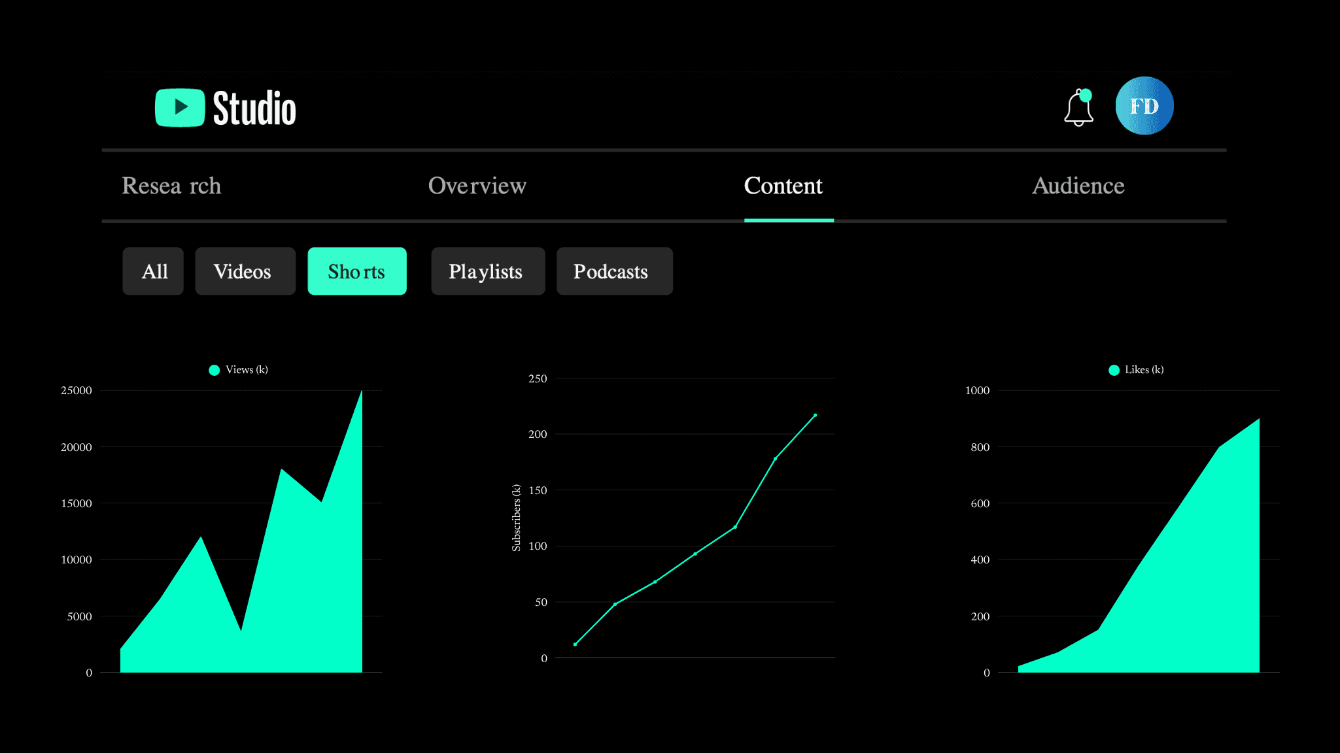Click the Studio wordmark text
Screen dimensions: 1340x753
pos(254,109)
